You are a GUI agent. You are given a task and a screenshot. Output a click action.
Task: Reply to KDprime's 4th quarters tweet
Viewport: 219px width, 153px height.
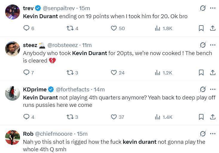(27, 117)
